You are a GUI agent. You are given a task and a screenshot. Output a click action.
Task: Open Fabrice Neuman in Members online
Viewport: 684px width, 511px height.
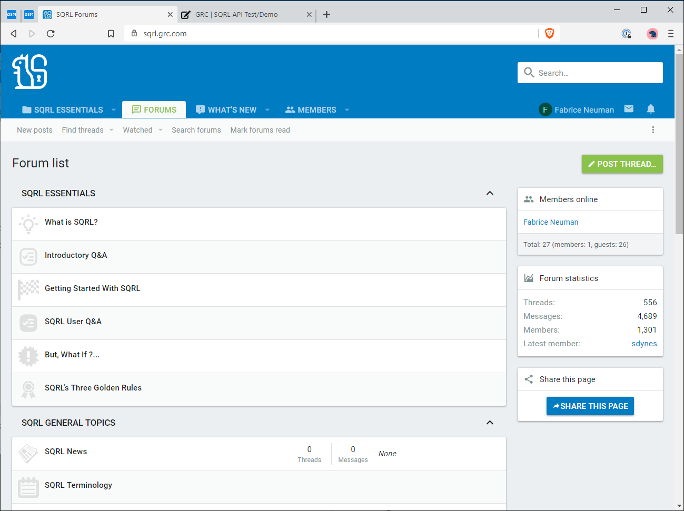(551, 222)
